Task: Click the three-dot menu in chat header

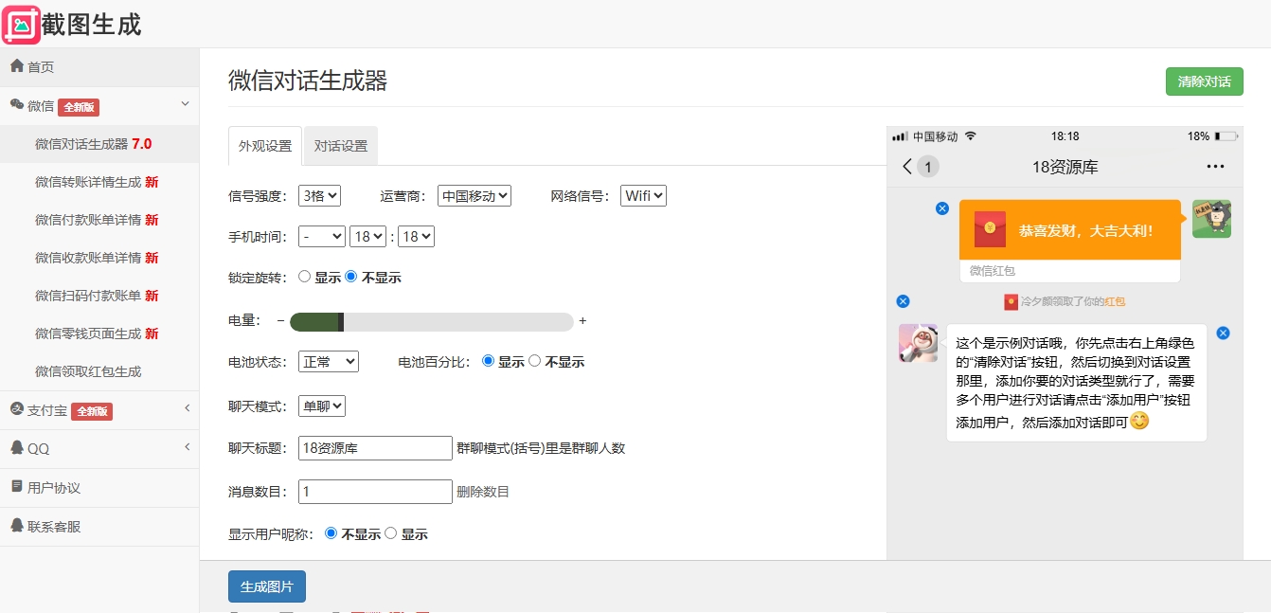Action: [x=1215, y=167]
